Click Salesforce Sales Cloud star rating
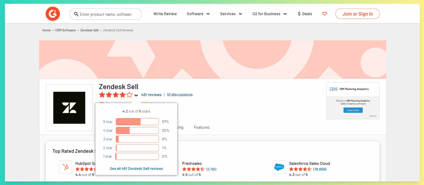424x185 pixels. click(300, 169)
